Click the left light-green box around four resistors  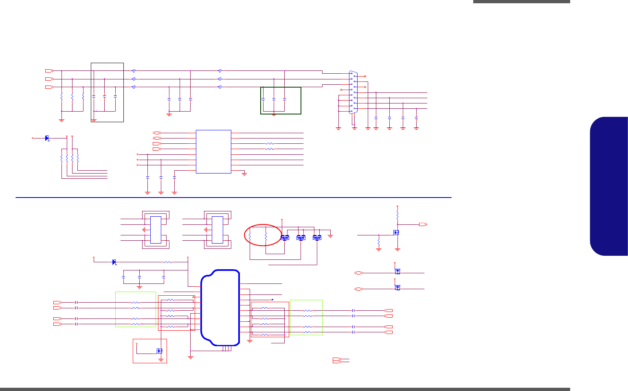[136, 309]
